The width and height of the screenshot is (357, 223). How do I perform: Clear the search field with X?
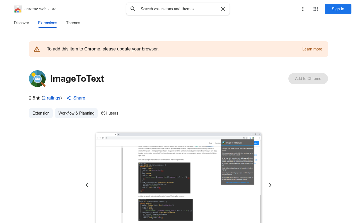point(223,9)
